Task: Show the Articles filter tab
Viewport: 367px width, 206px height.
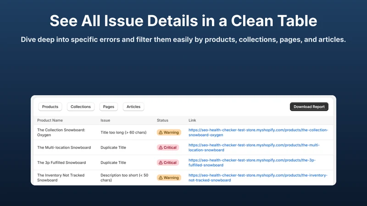Action: click(x=133, y=107)
